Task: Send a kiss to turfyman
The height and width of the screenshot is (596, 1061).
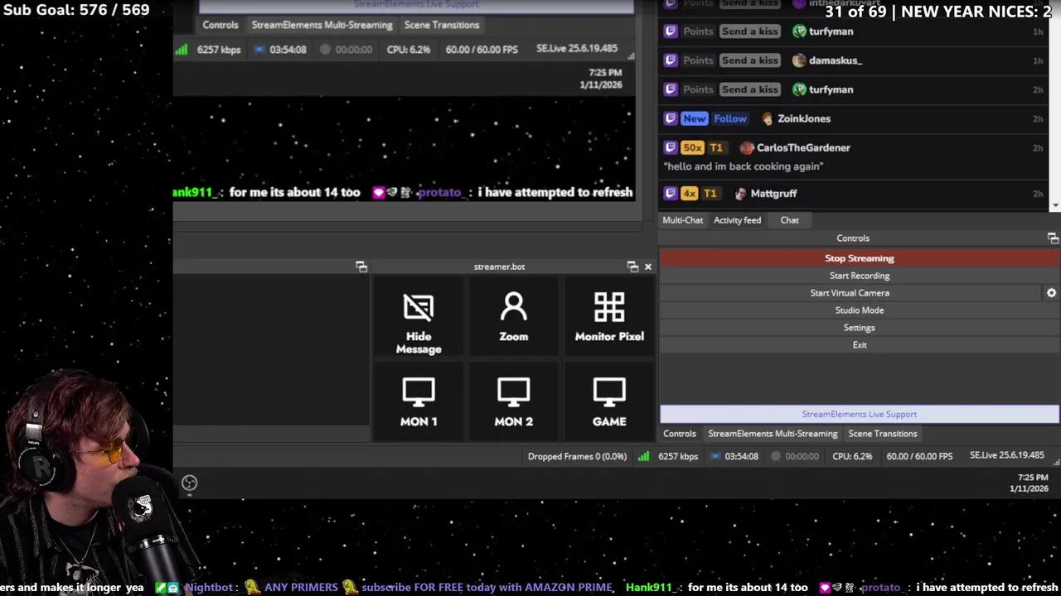Action: (x=749, y=31)
